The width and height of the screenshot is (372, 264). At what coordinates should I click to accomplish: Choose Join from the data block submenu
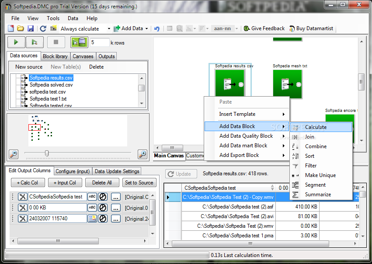pyautogui.click(x=321, y=137)
